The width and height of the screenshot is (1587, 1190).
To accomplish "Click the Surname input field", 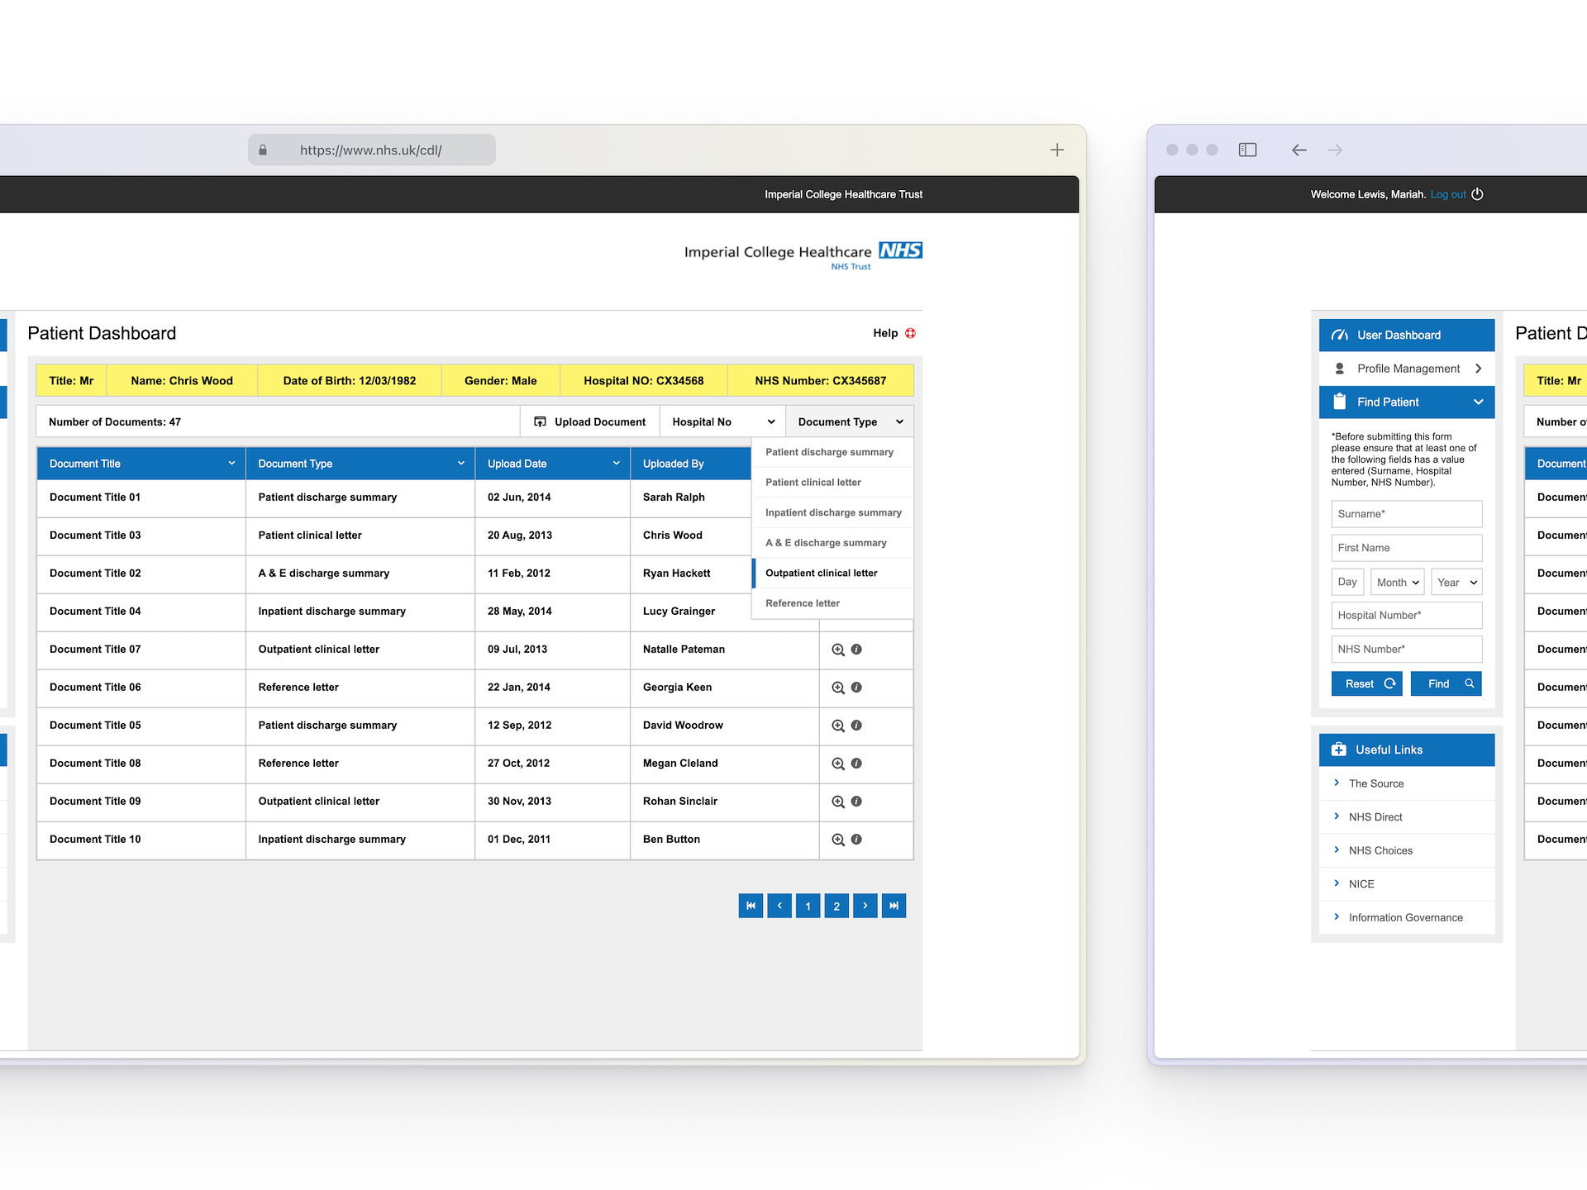I will click(x=1406, y=514).
